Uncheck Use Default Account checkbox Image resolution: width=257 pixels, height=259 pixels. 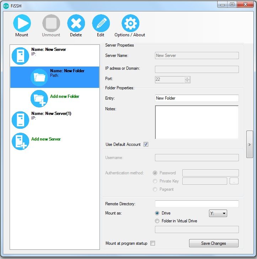point(146,144)
